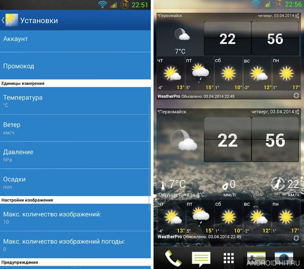Tap the precipitation drop icon
Screen dimensions: 304x269
coord(225,186)
